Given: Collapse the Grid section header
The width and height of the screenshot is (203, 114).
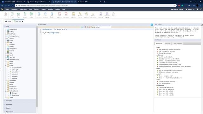Looking at the screenshot, I should (20, 26).
